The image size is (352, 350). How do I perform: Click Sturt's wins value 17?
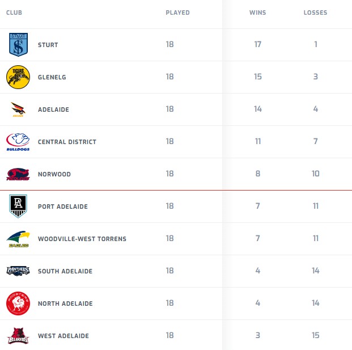tap(258, 45)
